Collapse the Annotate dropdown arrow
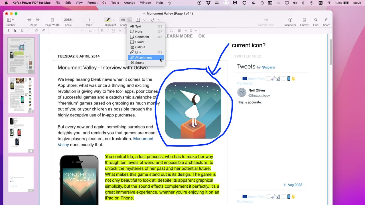 (x=129, y=20)
